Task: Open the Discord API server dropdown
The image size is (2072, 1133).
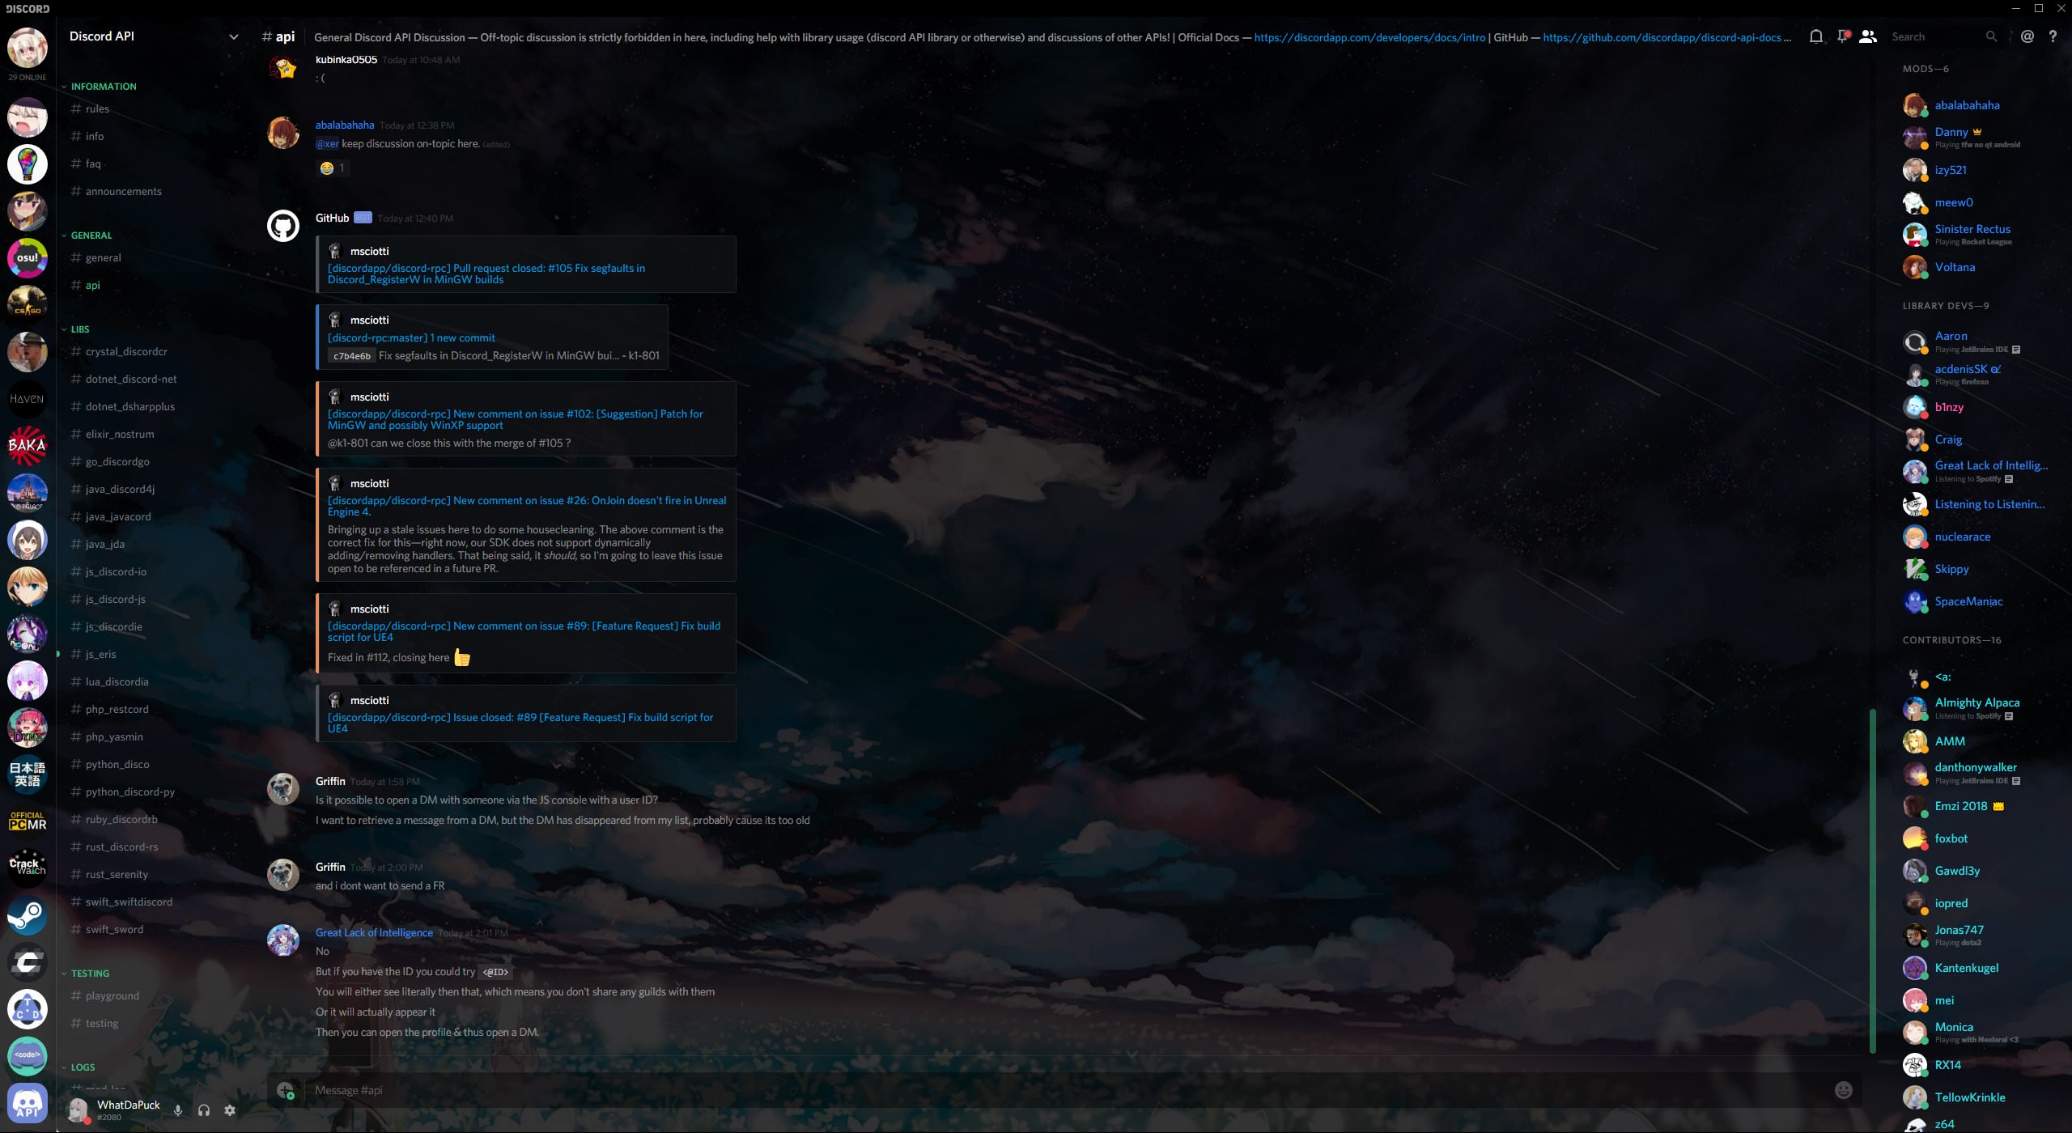Action: coord(233,36)
